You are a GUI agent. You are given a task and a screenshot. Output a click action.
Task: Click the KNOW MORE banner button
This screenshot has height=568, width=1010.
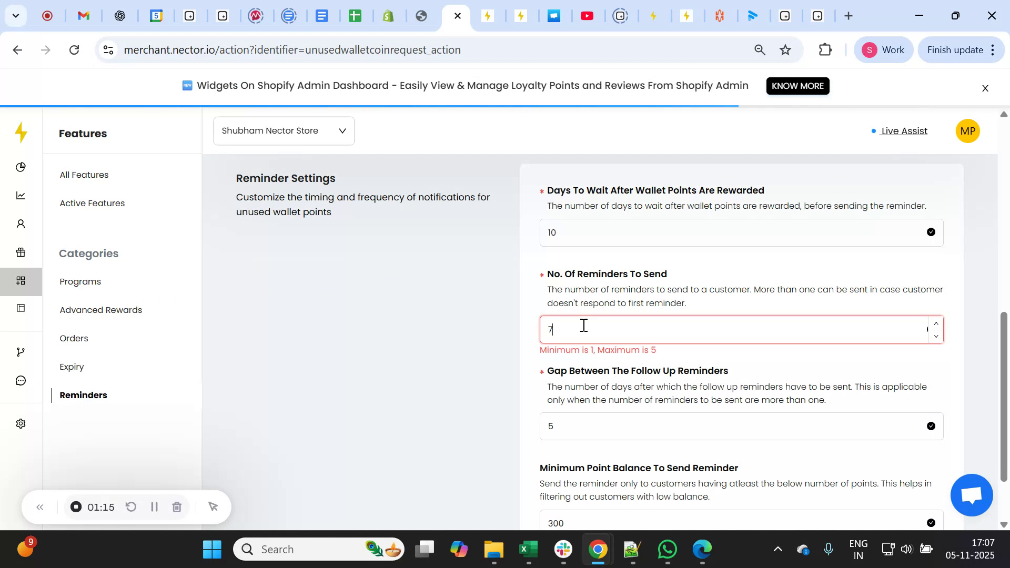[798, 86]
